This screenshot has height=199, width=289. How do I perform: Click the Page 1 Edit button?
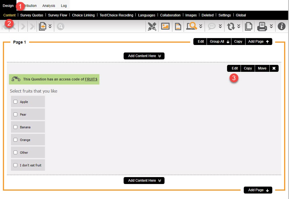click(x=200, y=42)
